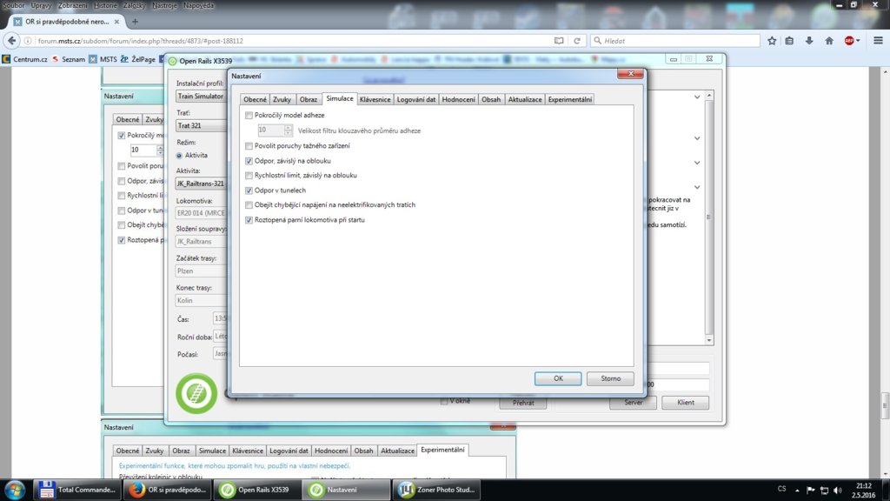Viewport: 890px width, 501px height.
Task: Click the 'Klient' button
Action: 685,402
